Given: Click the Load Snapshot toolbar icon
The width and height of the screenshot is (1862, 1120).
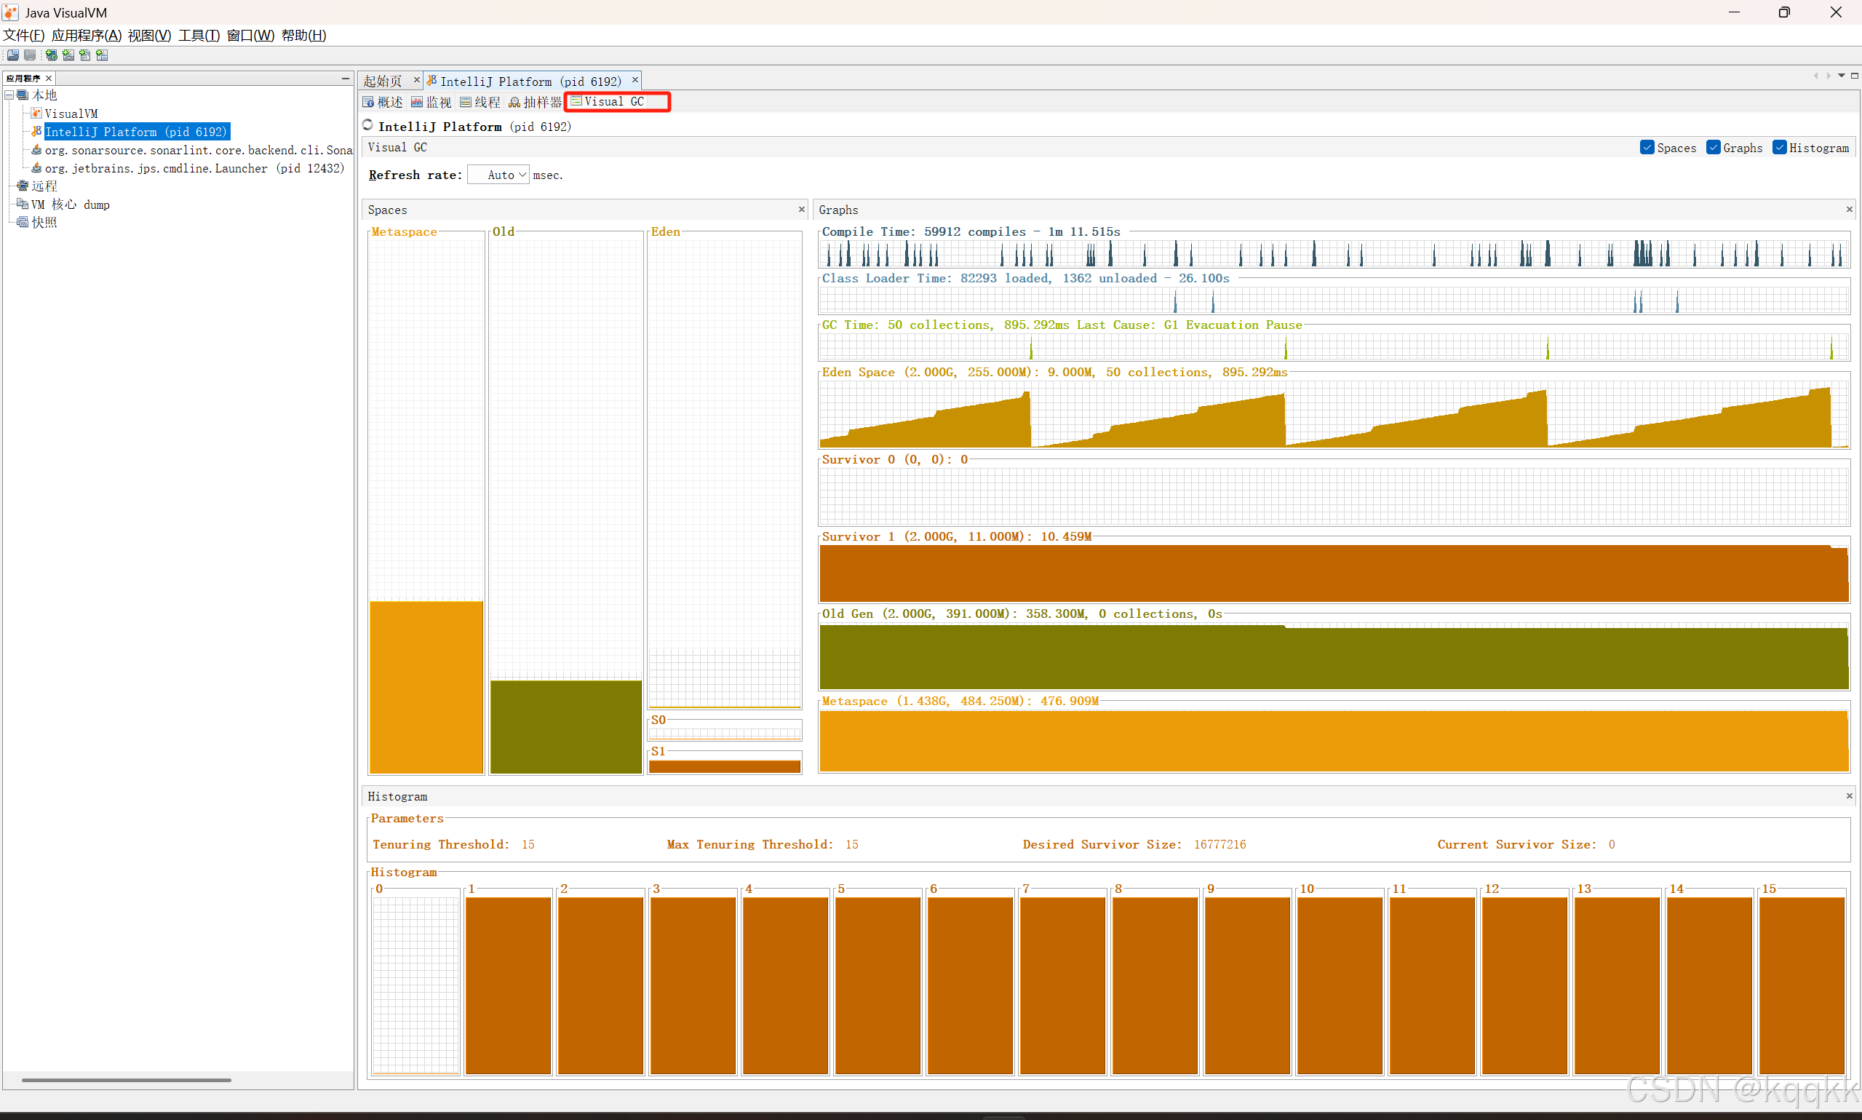Looking at the screenshot, I should 13,55.
